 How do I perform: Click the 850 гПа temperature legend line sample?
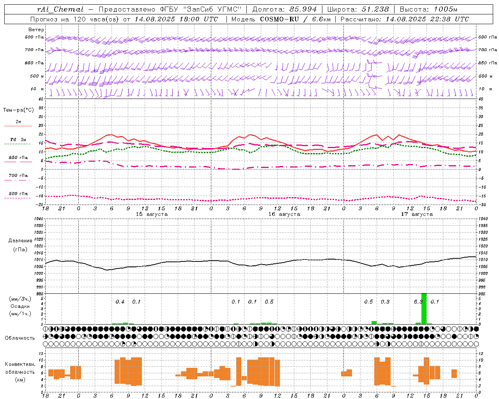18,162
